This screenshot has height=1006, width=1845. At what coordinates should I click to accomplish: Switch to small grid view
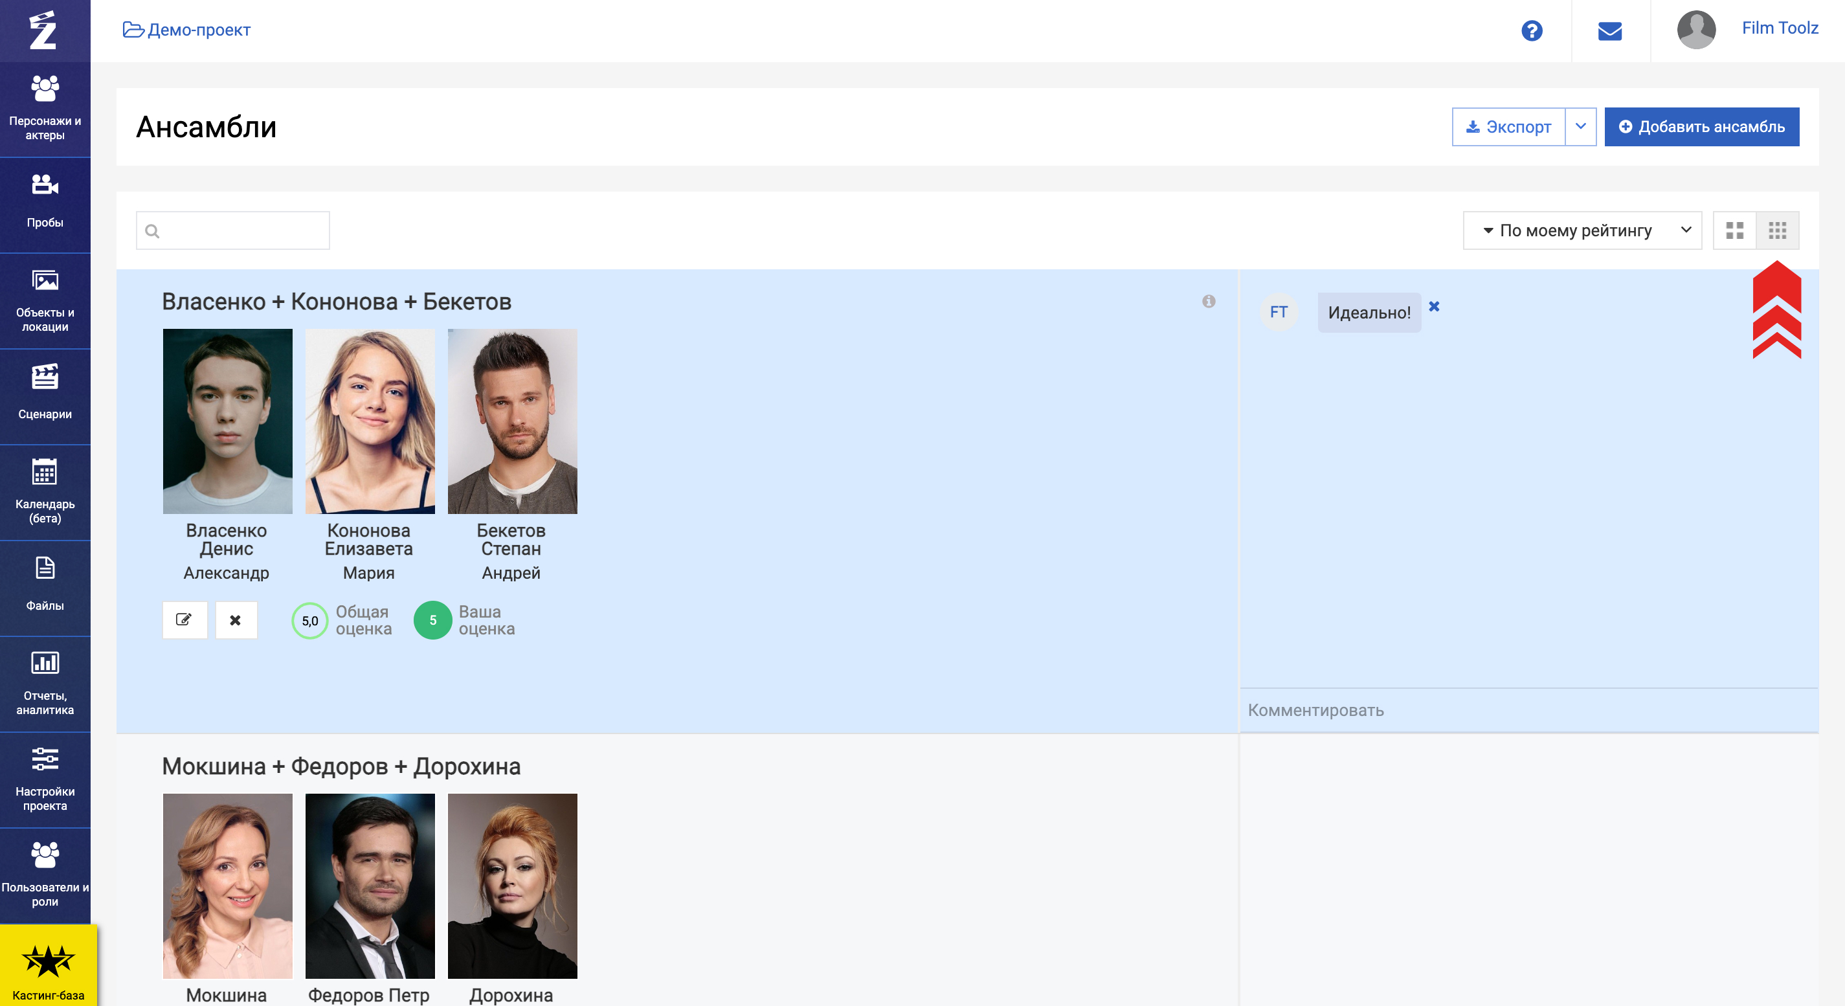tap(1777, 230)
